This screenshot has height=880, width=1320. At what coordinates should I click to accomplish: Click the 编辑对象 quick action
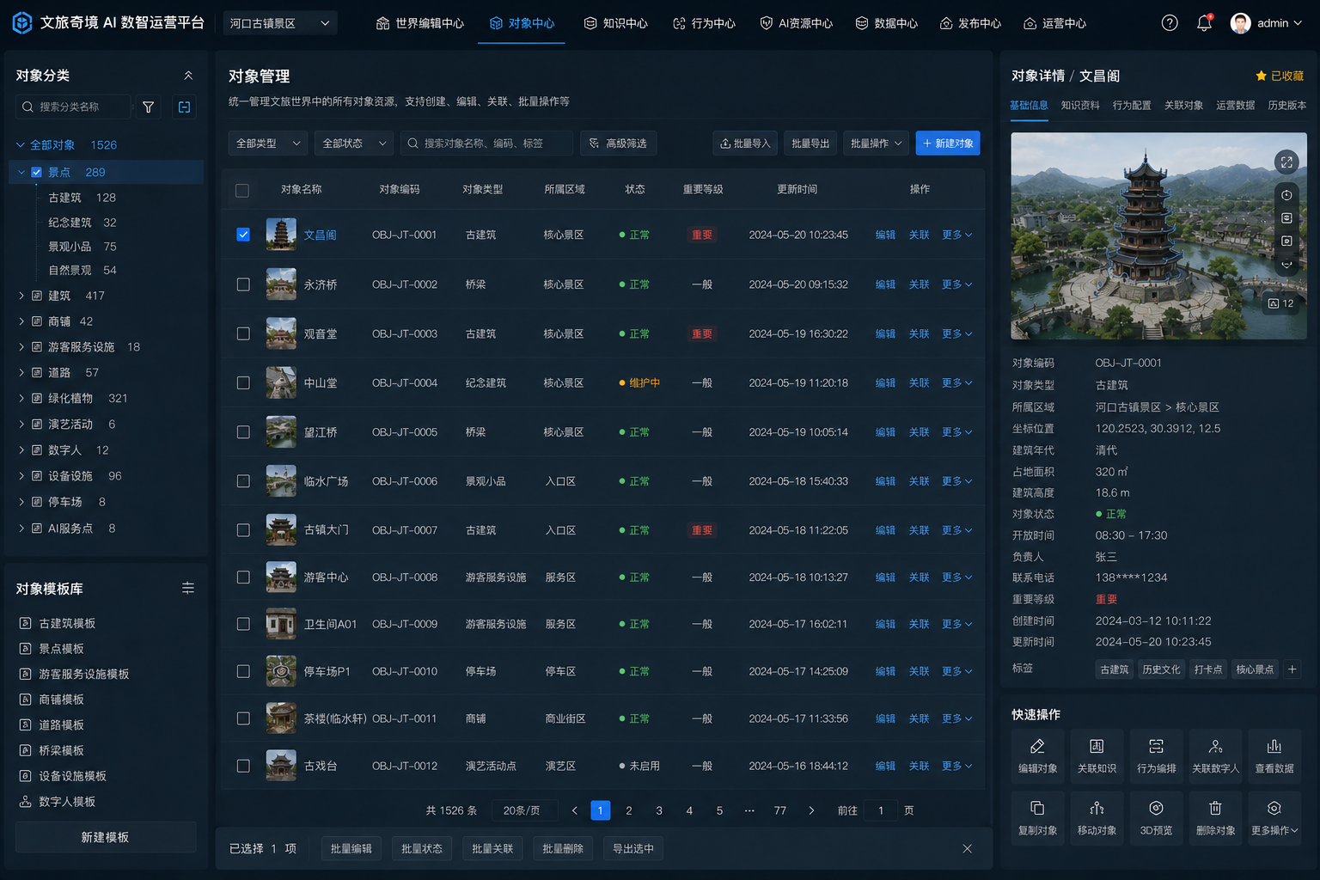tap(1037, 755)
